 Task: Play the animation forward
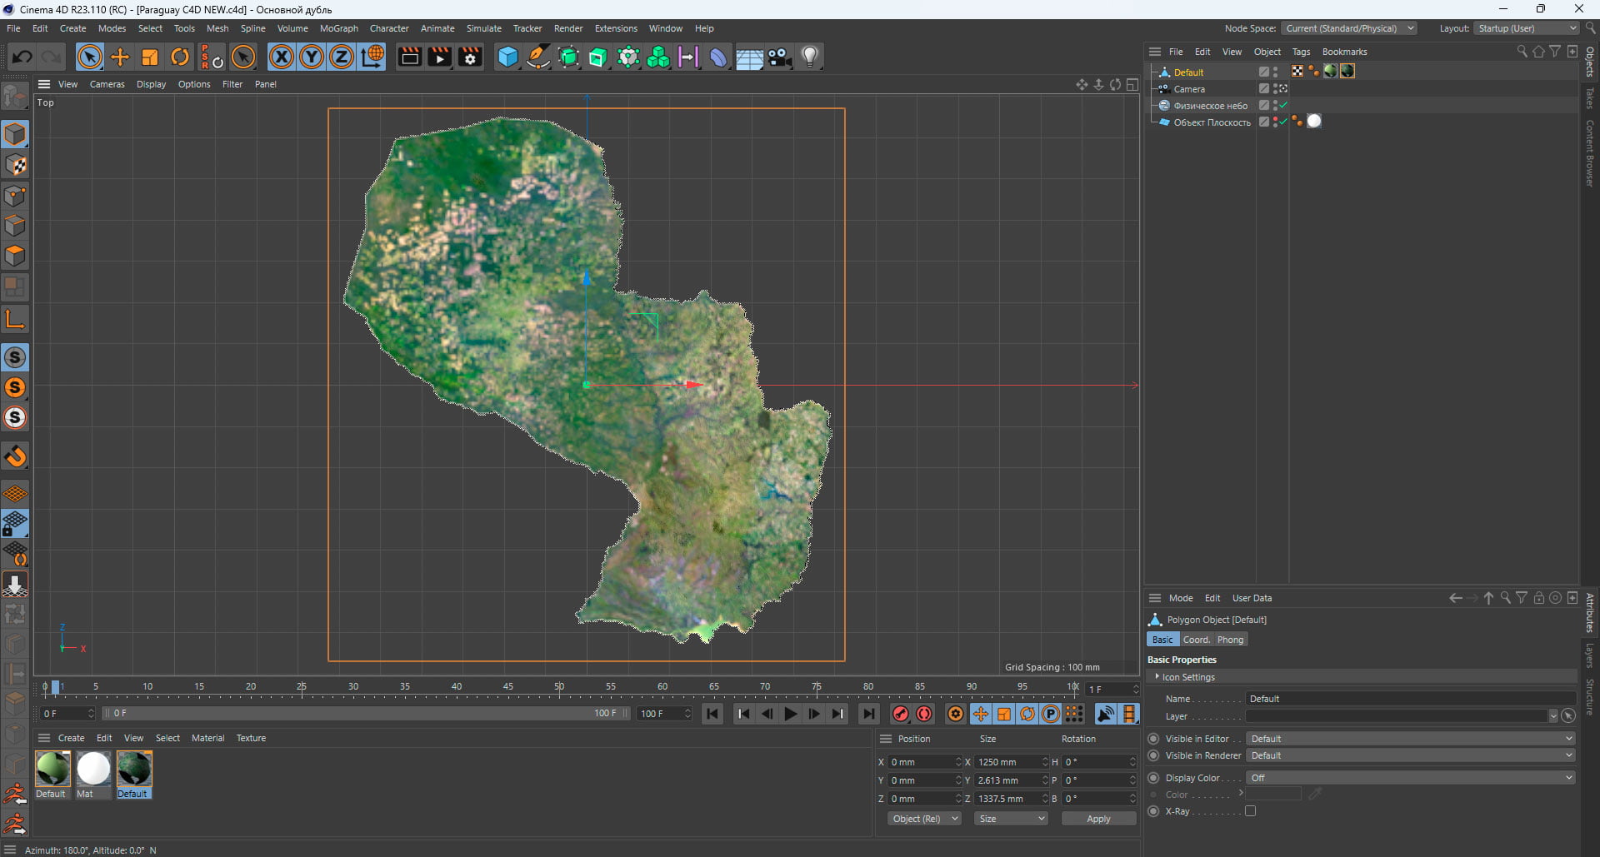point(790,714)
